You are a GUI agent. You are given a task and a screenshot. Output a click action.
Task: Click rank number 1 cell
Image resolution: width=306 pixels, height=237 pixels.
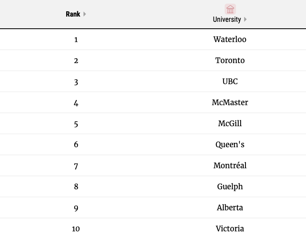click(76, 40)
